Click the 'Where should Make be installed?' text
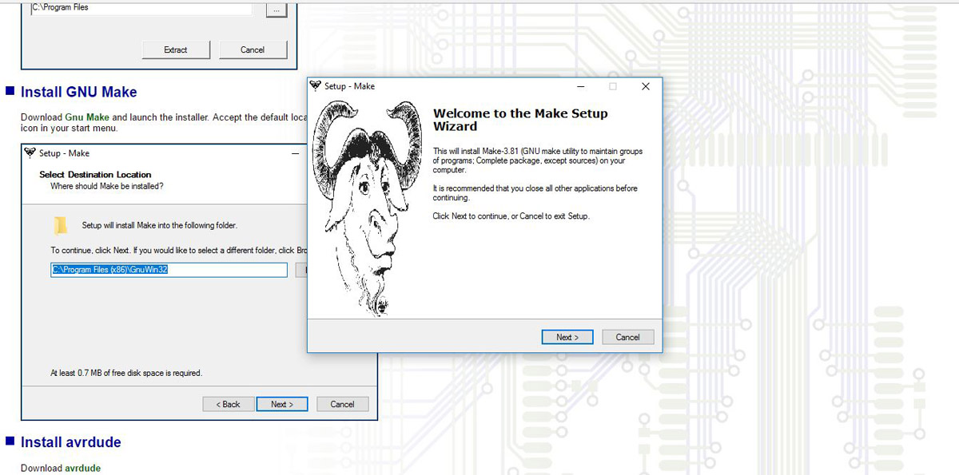This screenshot has height=475, width=959. (107, 186)
